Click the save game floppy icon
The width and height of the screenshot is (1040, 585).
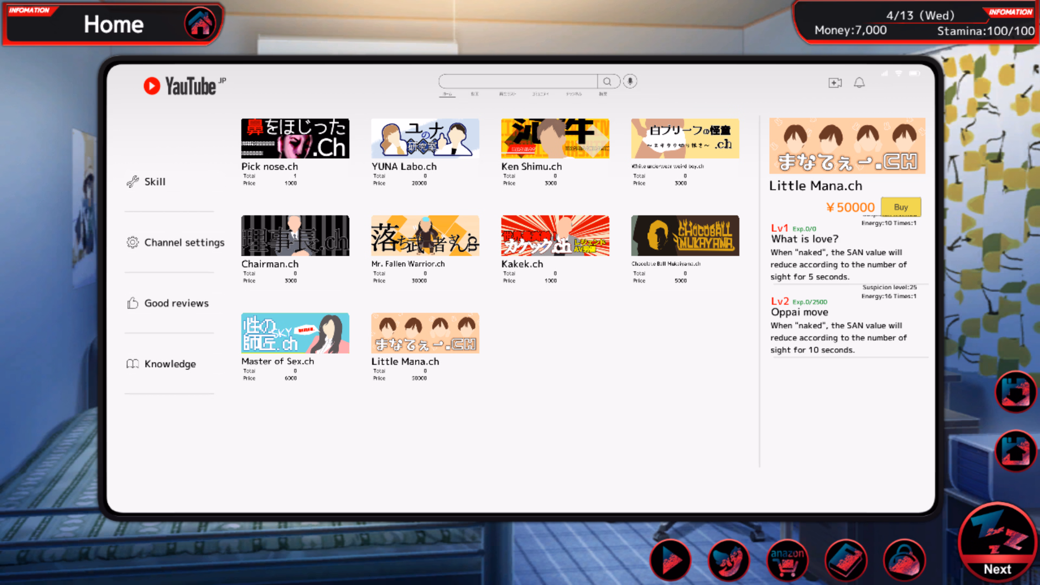1015,392
